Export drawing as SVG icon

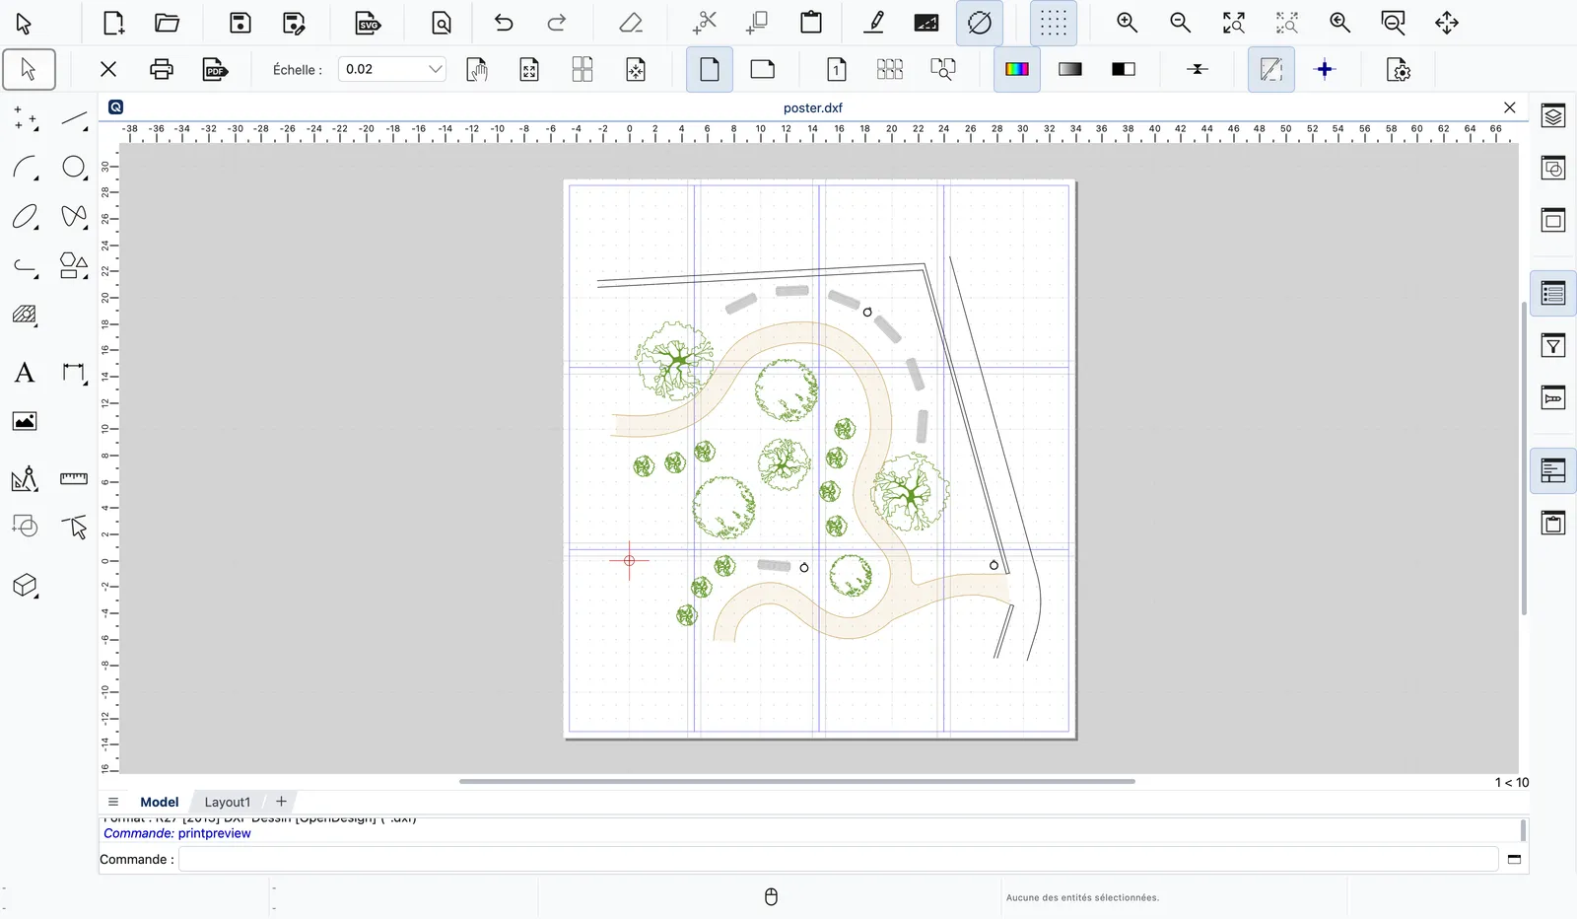pyautogui.click(x=368, y=23)
